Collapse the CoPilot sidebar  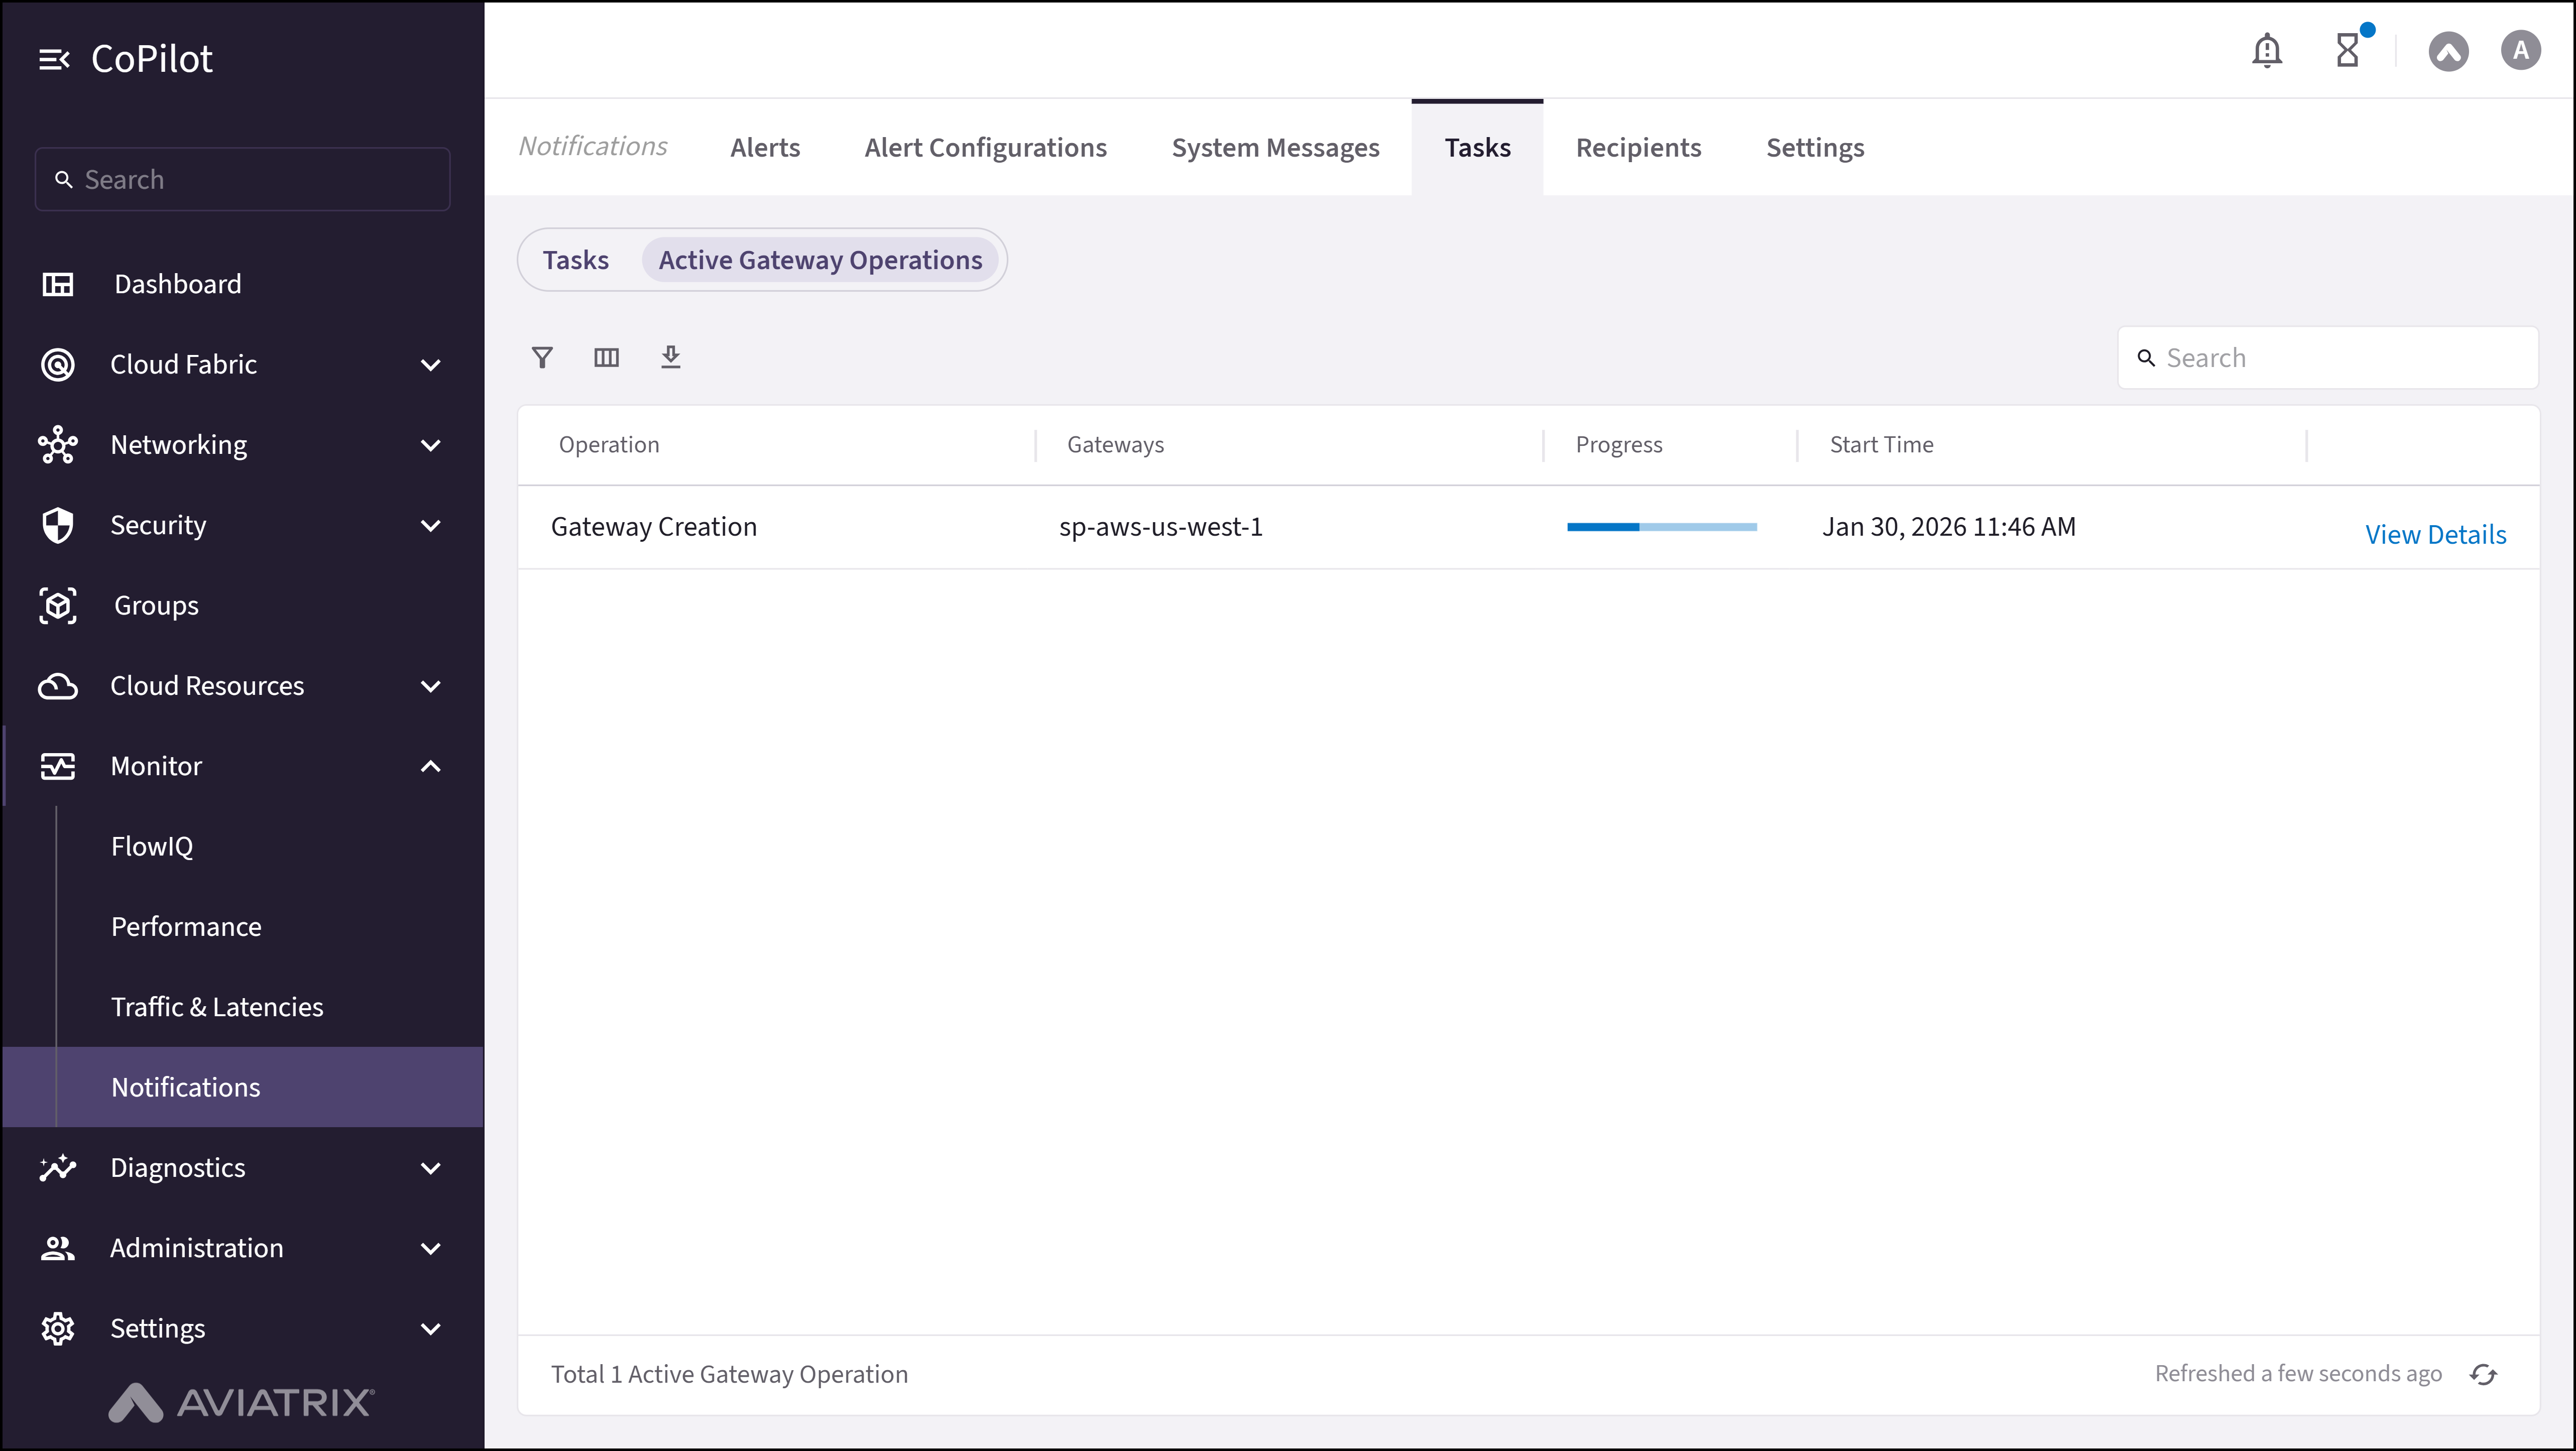point(55,58)
